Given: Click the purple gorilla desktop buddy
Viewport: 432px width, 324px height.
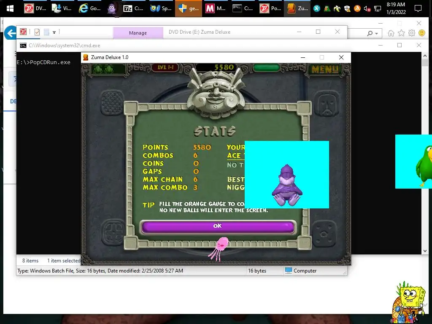Looking at the screenshot, I should 287,185.
